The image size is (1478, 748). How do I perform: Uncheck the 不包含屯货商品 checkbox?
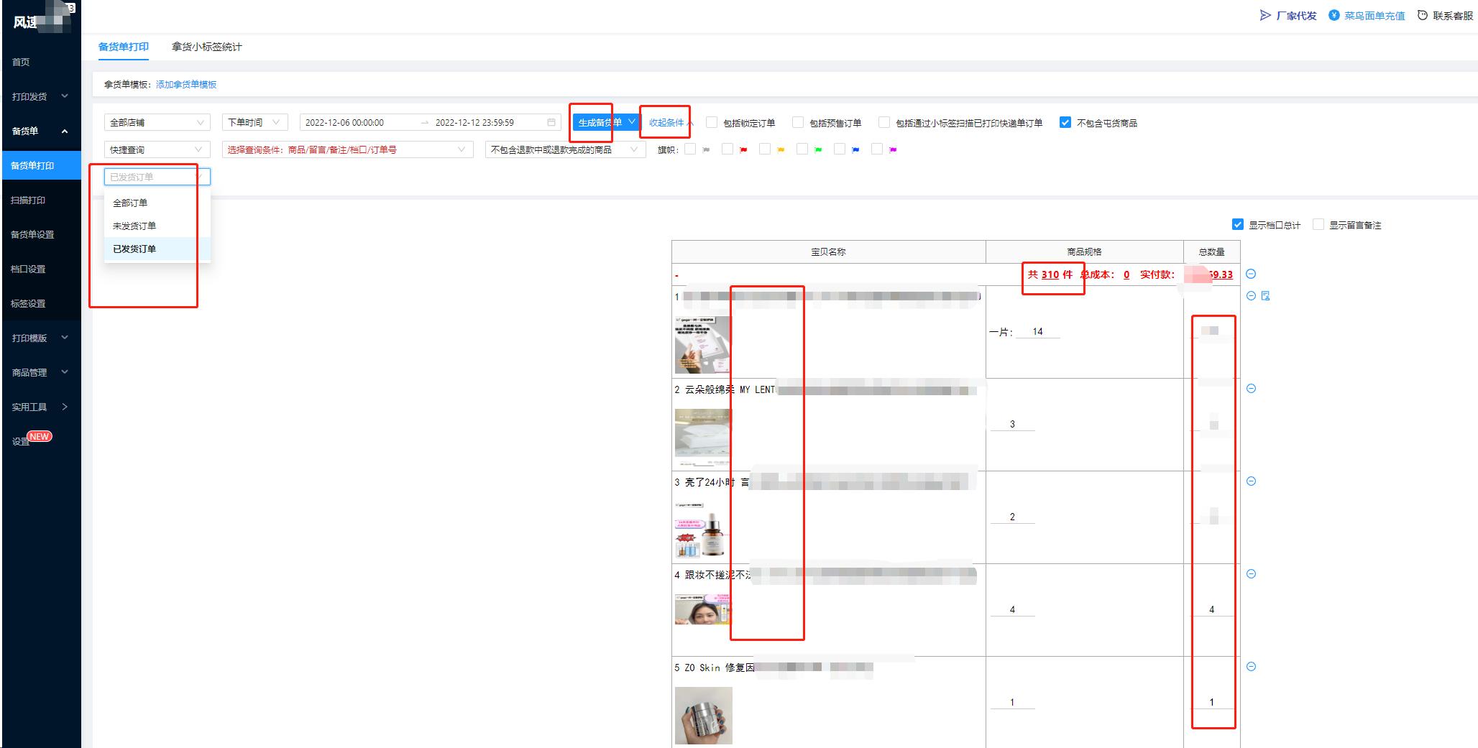click(x=1065, y=122)
